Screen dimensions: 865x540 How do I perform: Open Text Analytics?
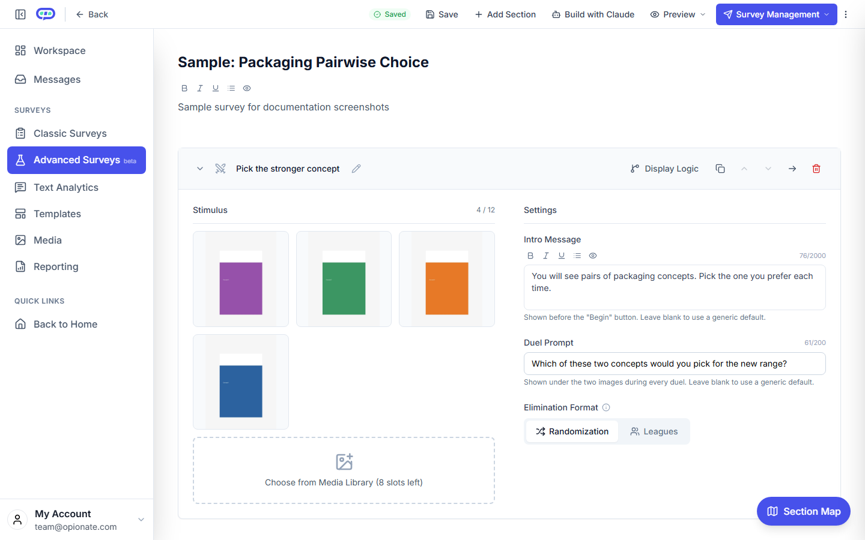point(76,187)
